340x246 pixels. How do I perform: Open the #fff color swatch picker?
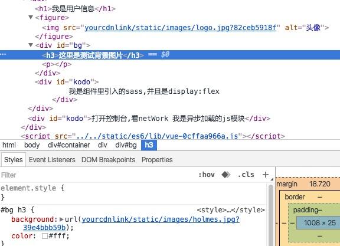tap(45, 236)
